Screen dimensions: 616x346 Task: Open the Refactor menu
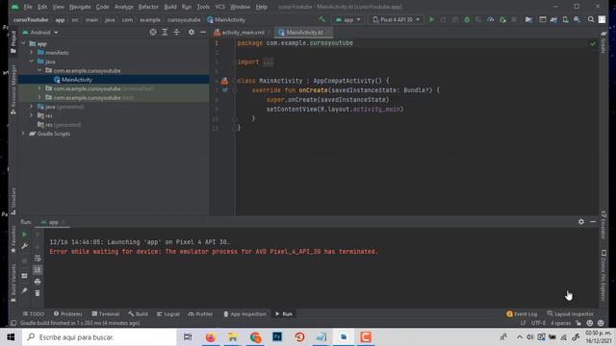(148, 7)
